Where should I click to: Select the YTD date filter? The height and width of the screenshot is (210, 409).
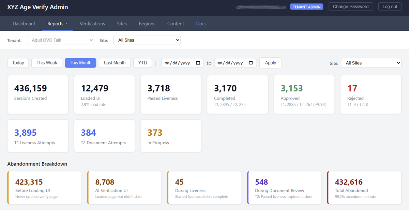[x=142, y=63]
